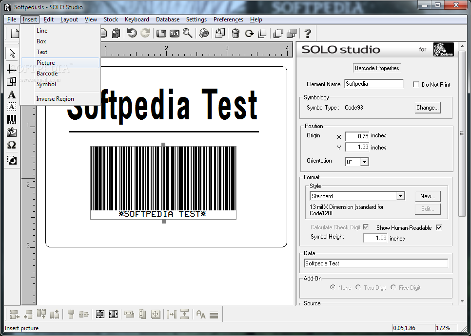Select the palm tree picture tool
This screenshot has height=336, width=471.
12,132
